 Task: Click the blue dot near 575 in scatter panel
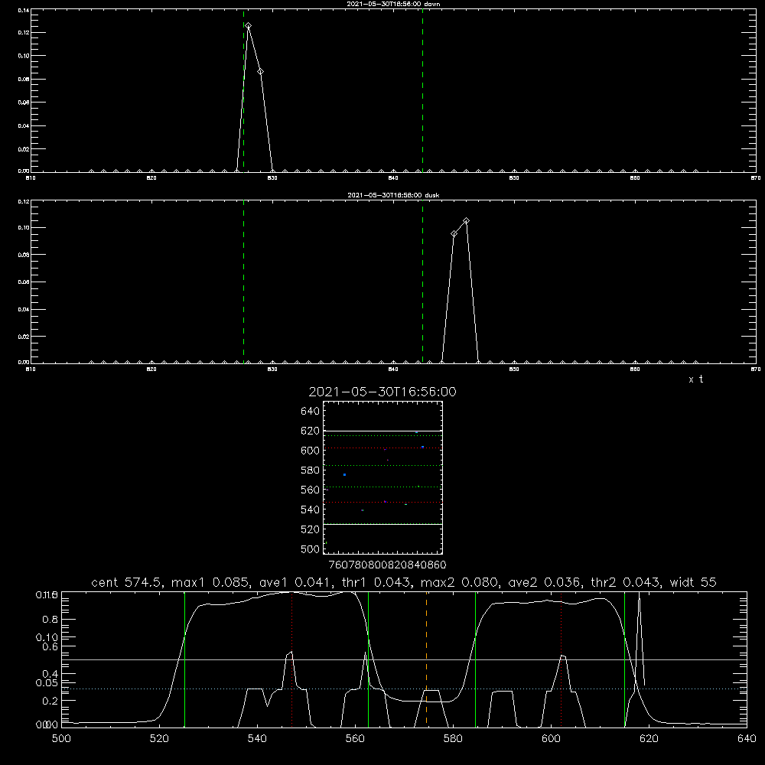point(344,475)
